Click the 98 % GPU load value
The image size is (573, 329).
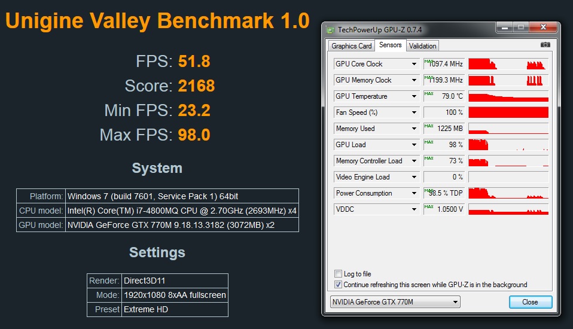[x=444, y=144]
